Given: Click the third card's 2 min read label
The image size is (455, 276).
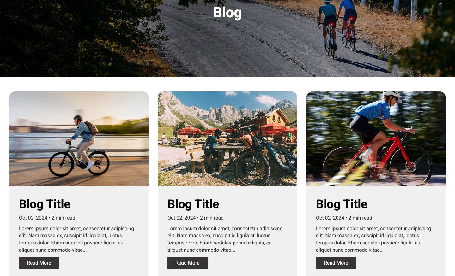Looking at the screenshot, I should pos(360,218).
